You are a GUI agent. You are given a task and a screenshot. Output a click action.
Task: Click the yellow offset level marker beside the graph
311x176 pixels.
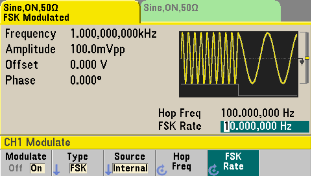pos(307,58)
